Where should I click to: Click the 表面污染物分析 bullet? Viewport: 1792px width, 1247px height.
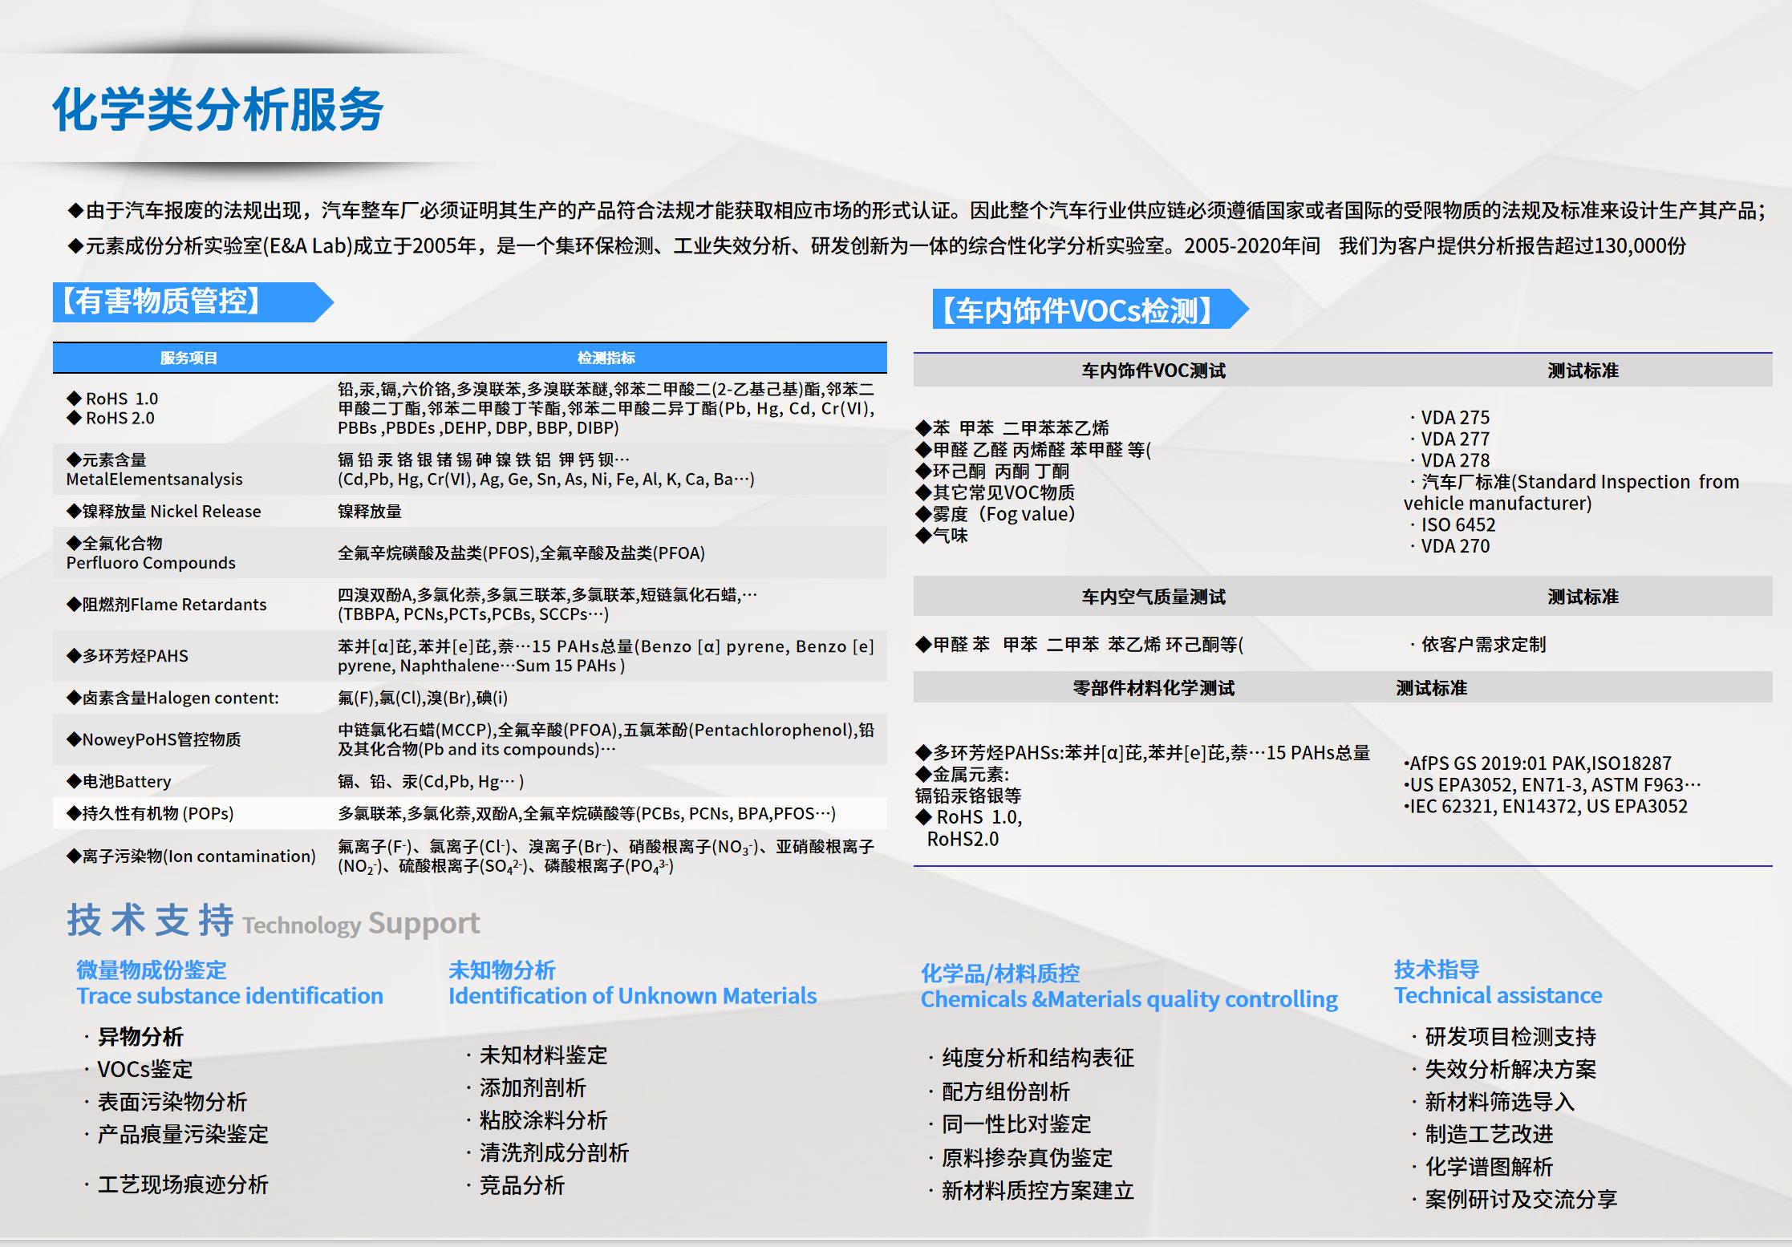pyautogui.click(x=164, y=1102)
